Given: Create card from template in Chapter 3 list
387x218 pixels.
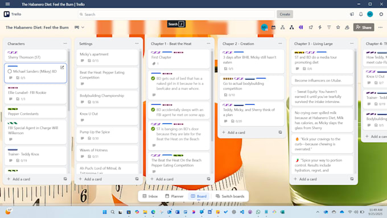Looking at the screenshot, I should point(352,179).
